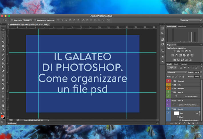203x139 pixels.
Task: Select the Istogramma tab
Action: tap(171, 26)
